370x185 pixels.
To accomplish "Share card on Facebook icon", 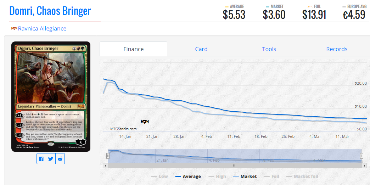I will pos(41,159).
